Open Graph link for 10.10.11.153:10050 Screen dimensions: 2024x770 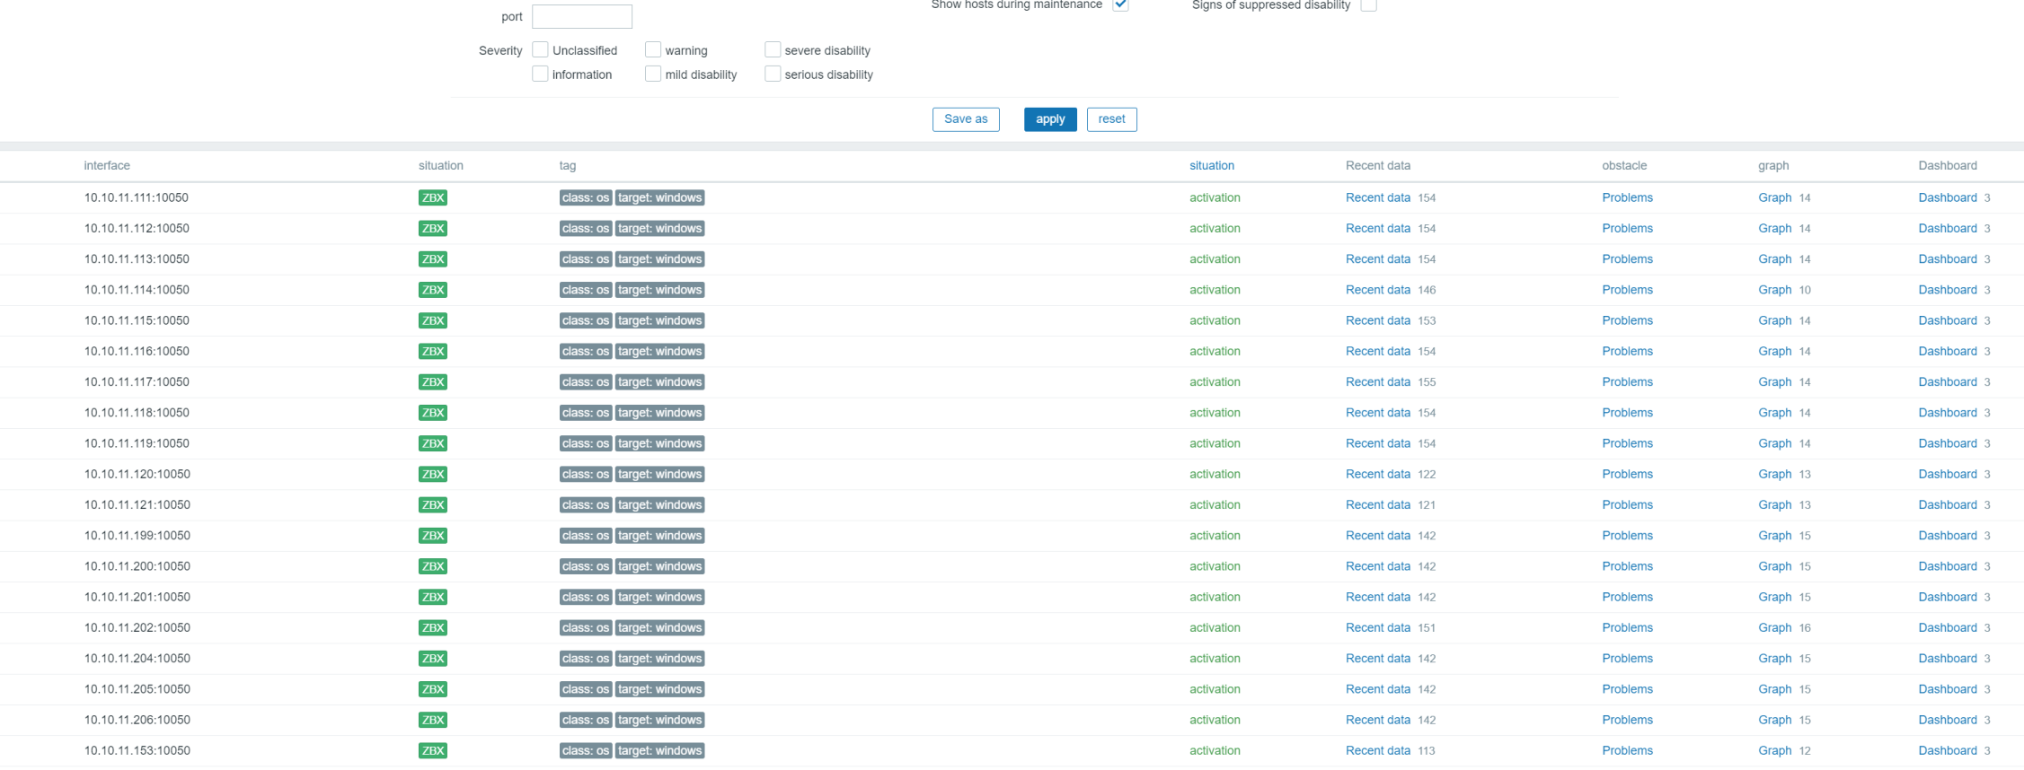point(1774,750)
